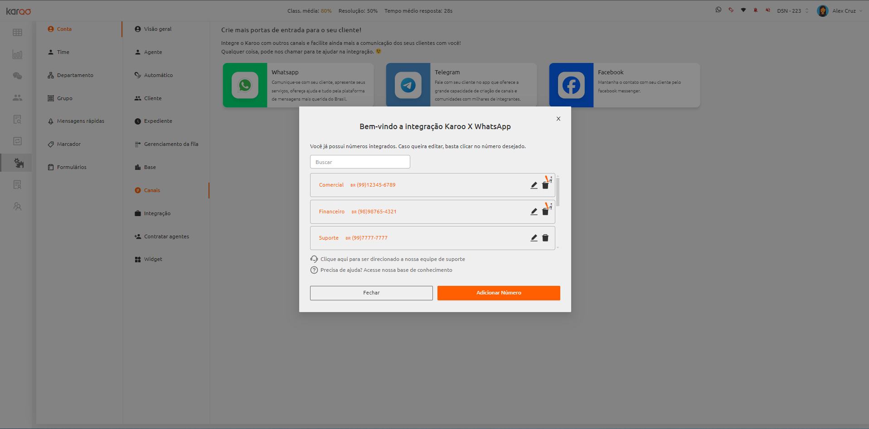The width and height of the screenshot is (869, 429).
Task: Delete the Suporte number
Action: point(545,238)
